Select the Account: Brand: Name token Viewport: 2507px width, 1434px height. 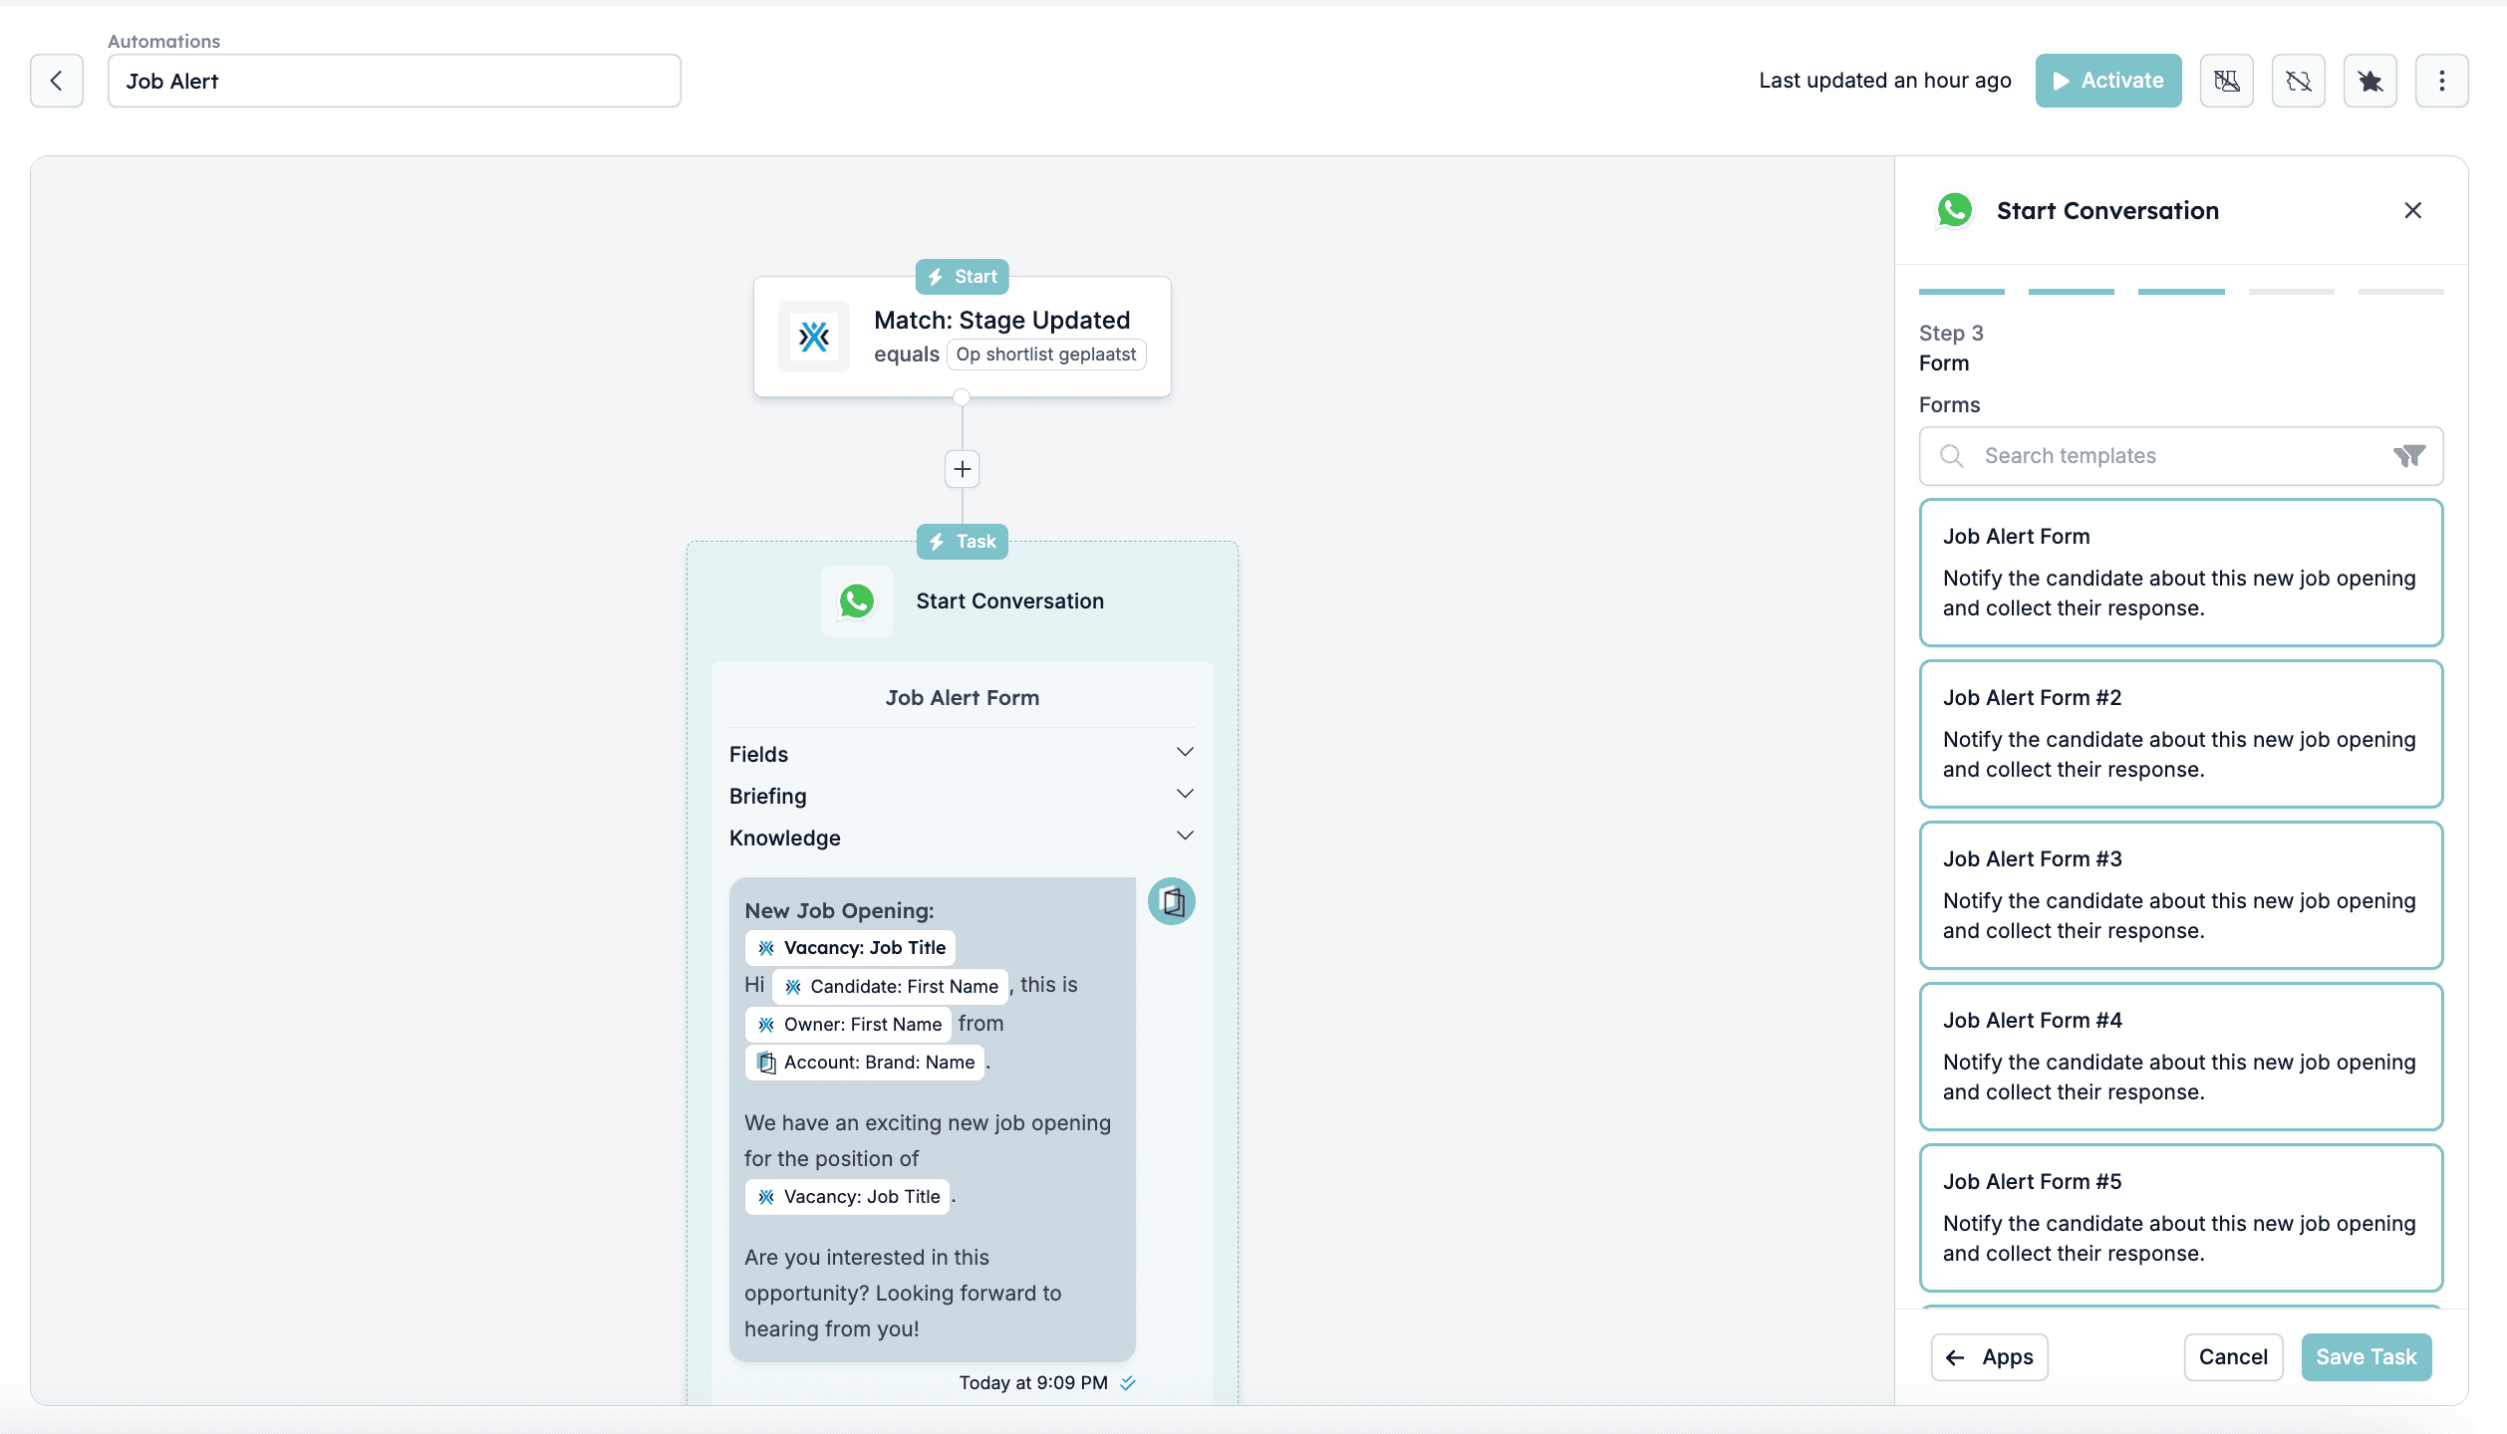[865, 1063]
